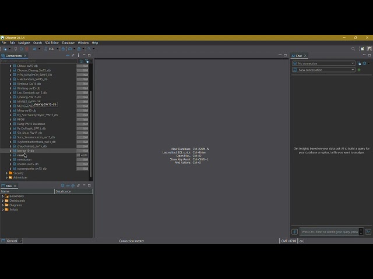
Task: Open the No connection dropdown in AI Chat
Action: click(323, 63)
